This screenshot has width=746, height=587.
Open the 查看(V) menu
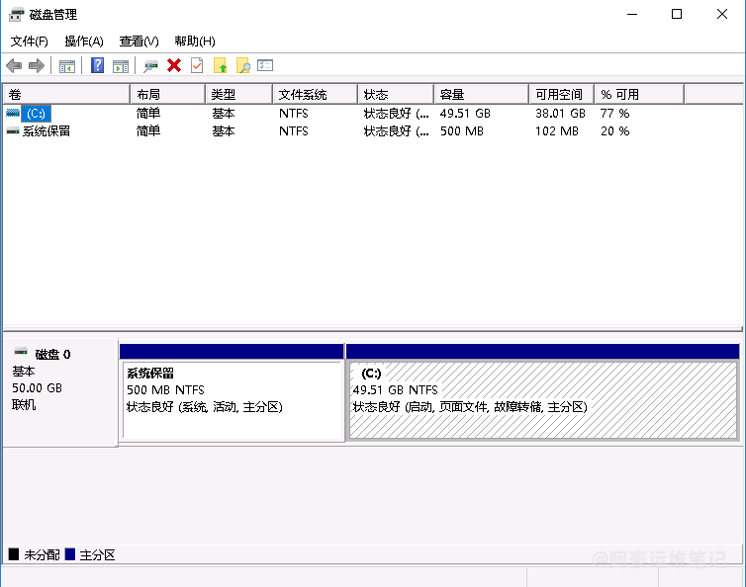pos(139,42)
